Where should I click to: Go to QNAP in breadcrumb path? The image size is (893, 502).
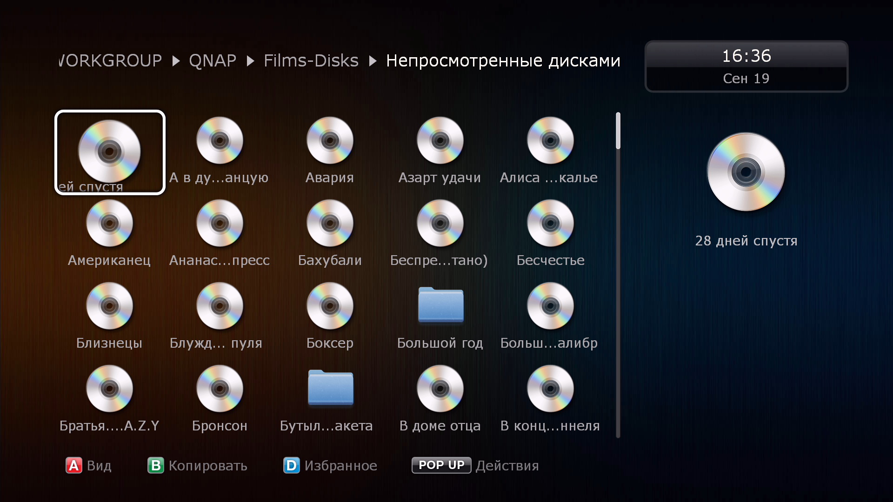point(213,61)
